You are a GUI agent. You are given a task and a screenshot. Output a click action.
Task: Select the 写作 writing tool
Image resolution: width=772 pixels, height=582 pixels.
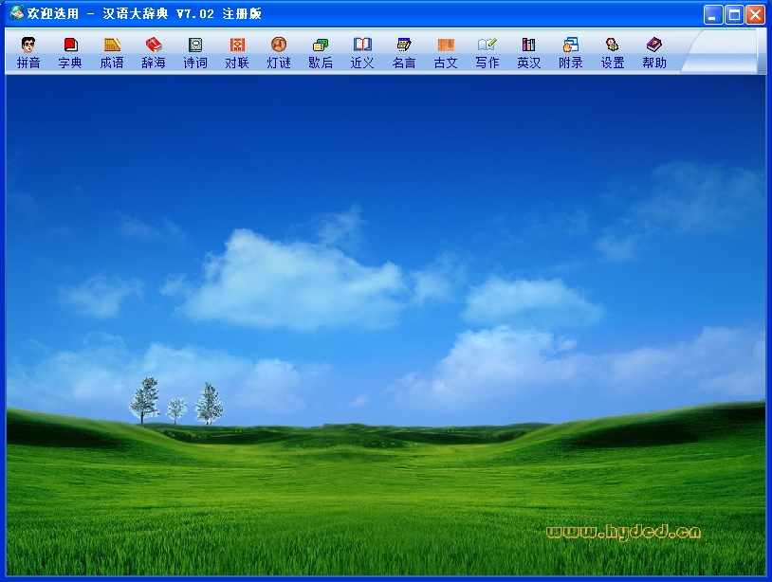(x=487, y=52)
